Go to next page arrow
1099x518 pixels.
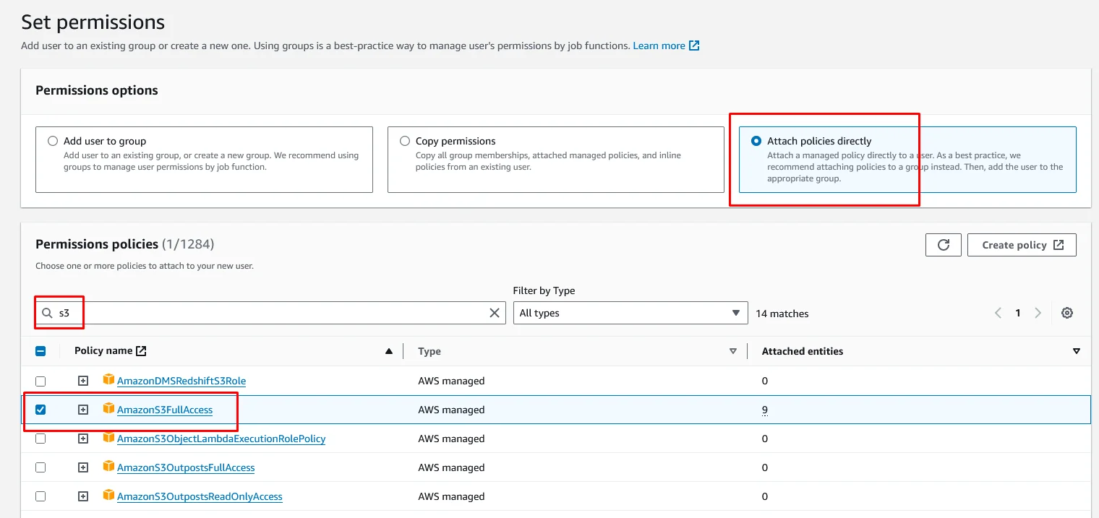1038,313
